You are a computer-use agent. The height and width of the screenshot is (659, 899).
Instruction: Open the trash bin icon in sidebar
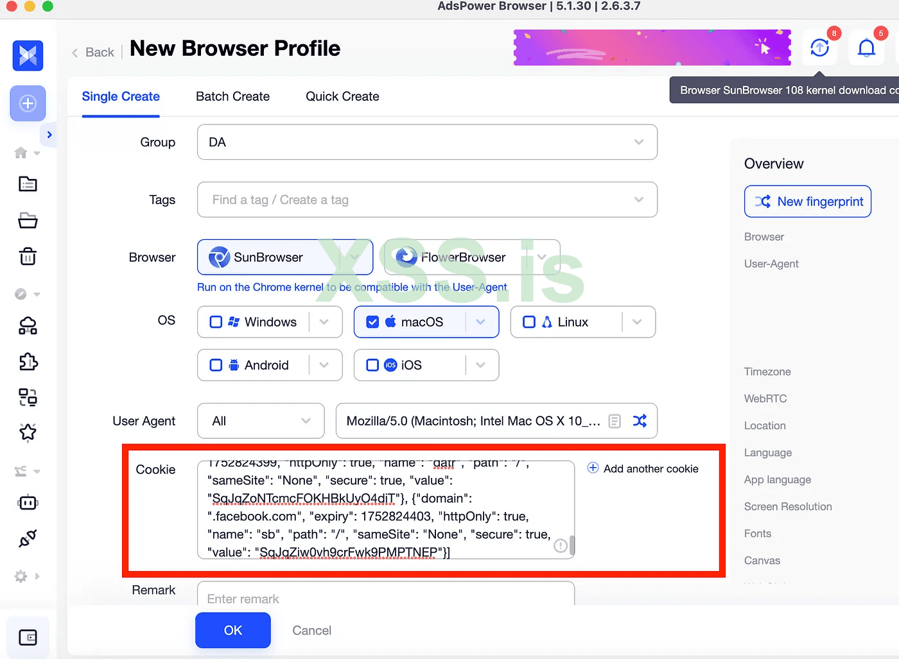28,257
